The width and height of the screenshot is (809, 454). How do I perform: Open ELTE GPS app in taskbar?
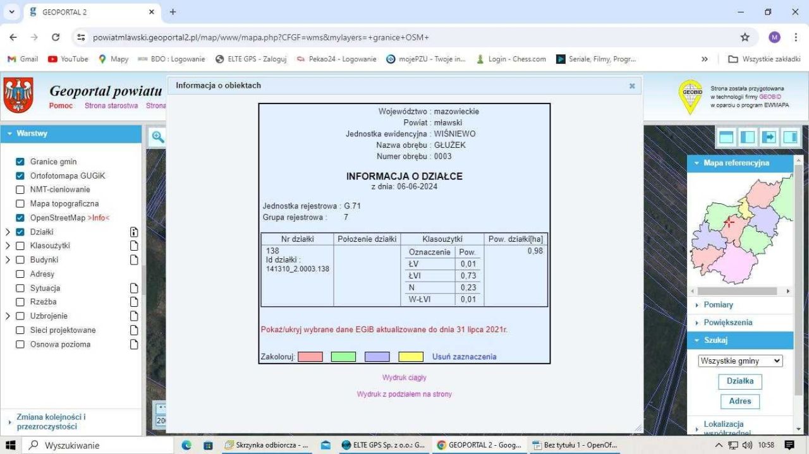tap(384, 445)
